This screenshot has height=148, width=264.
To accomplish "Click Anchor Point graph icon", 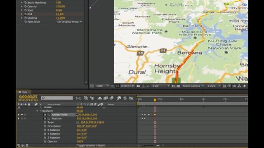I will (49, 115).
